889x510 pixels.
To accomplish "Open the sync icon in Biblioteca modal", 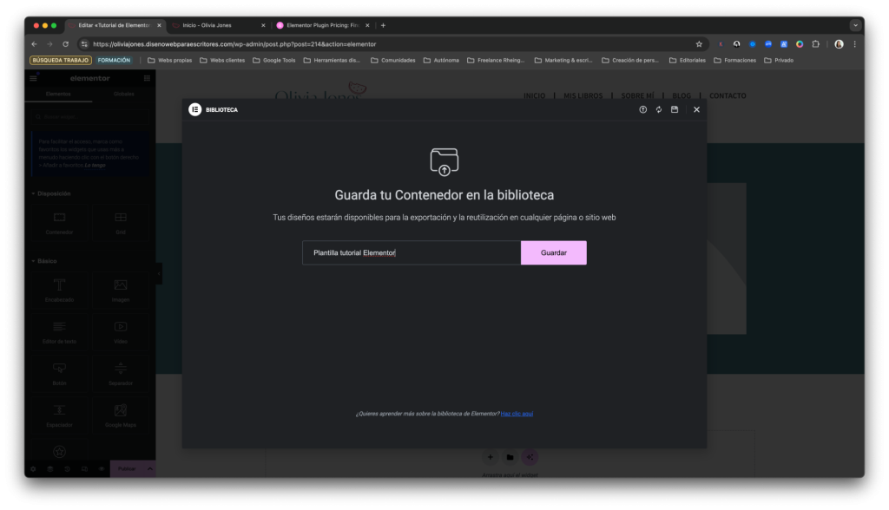I will (x=659, y=110).
